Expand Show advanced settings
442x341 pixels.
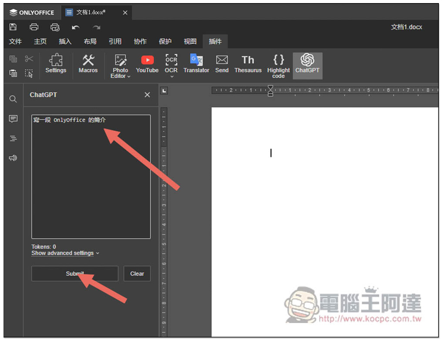pos(65,253)
